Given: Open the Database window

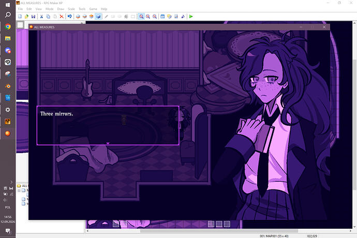Looking at the screenshot, I should (162, 17).
